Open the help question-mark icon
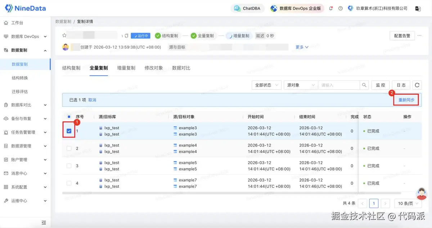The width and height of the screenshot is (432, 228). (x=341, y=8)
